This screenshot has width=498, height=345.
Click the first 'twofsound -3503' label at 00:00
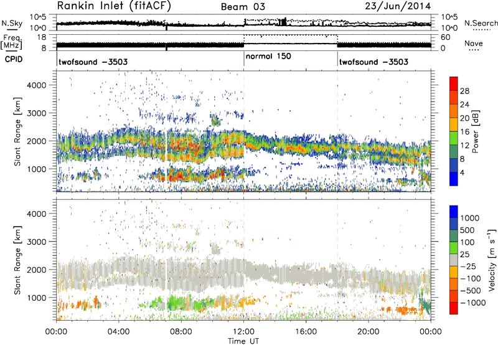tap(93, 62)
